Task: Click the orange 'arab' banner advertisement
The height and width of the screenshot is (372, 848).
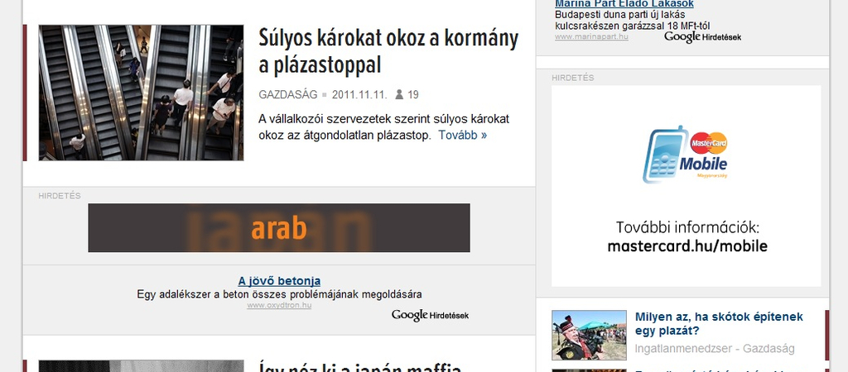Action: 279,228
